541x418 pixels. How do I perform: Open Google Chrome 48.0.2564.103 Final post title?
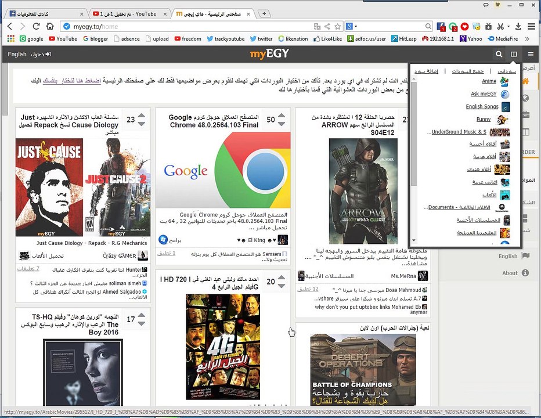tap(214, 121)
